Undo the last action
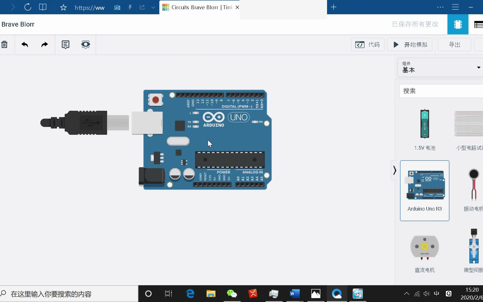Viewport: 483px width, 302px height. (25, 44)
